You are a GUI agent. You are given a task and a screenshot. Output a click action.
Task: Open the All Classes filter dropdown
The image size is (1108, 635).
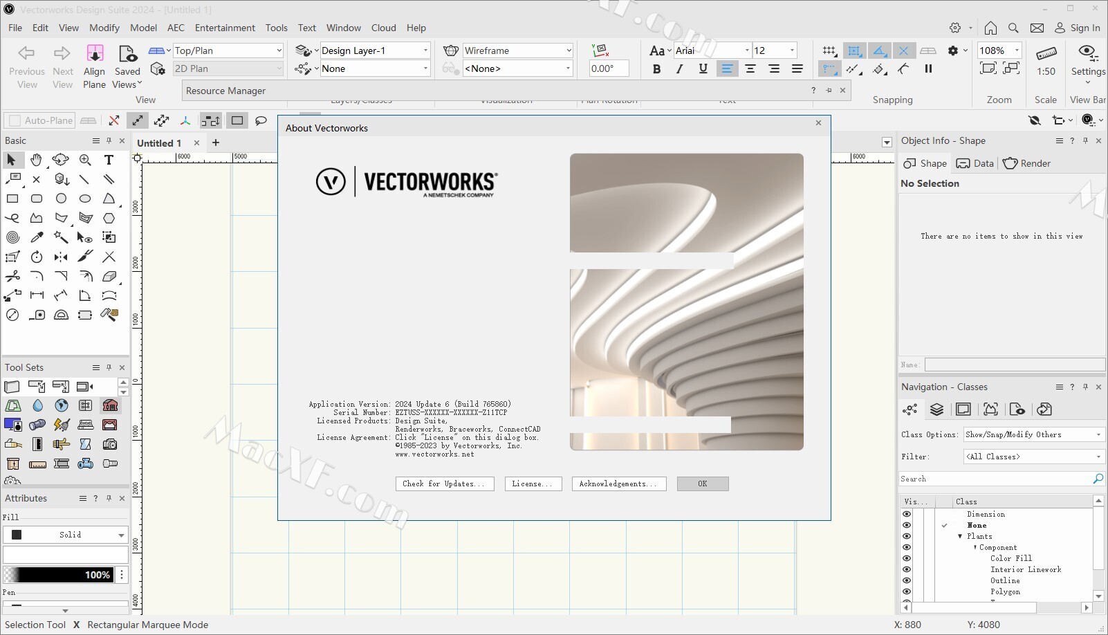coord(1034,457)
